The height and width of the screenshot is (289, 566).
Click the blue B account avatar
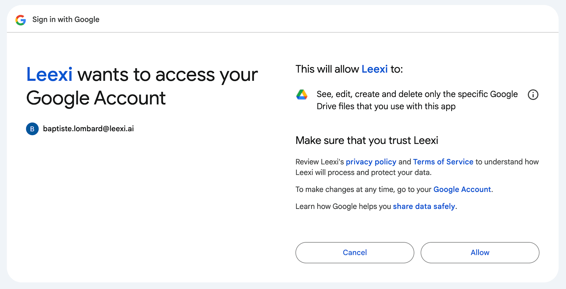32,129
